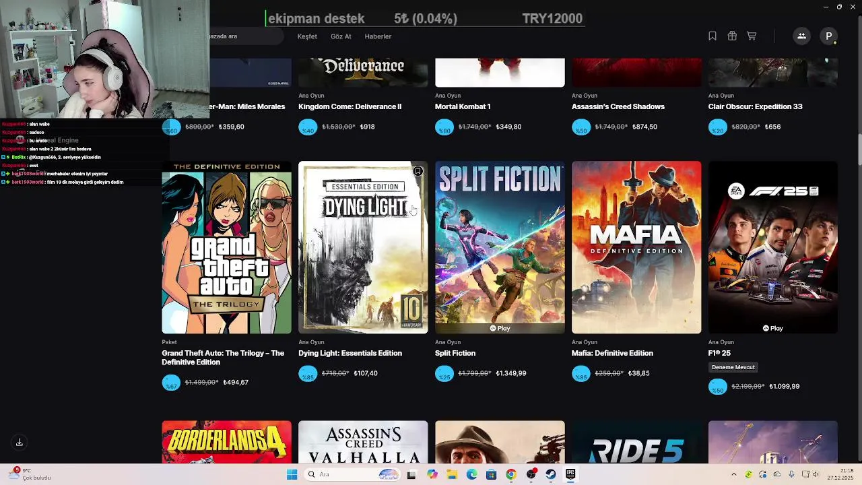Open the gift icon in the header
862x485 pixels.
click(732, 36)
